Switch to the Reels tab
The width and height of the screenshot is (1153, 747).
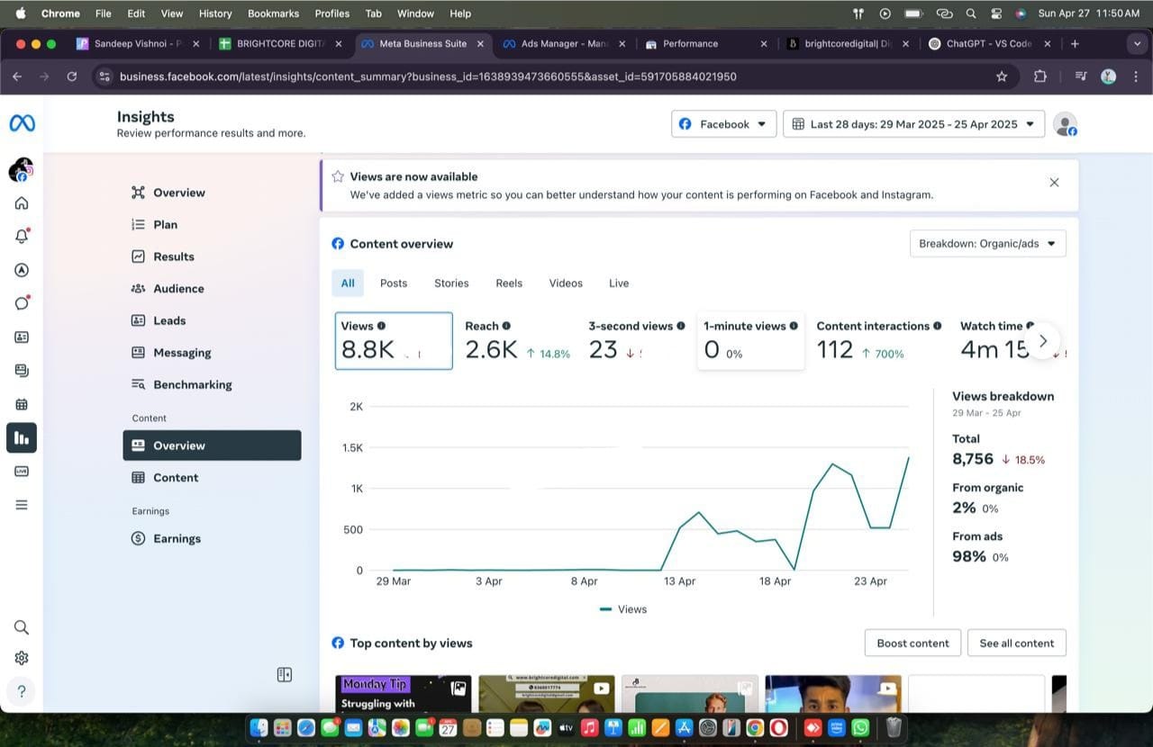[x=509, y=283]
